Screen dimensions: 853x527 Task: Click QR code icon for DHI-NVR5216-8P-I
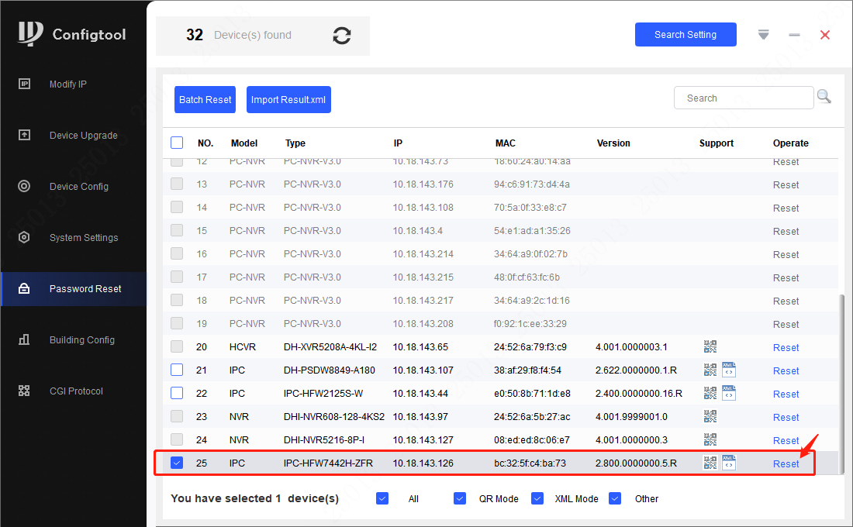[710, 439]
